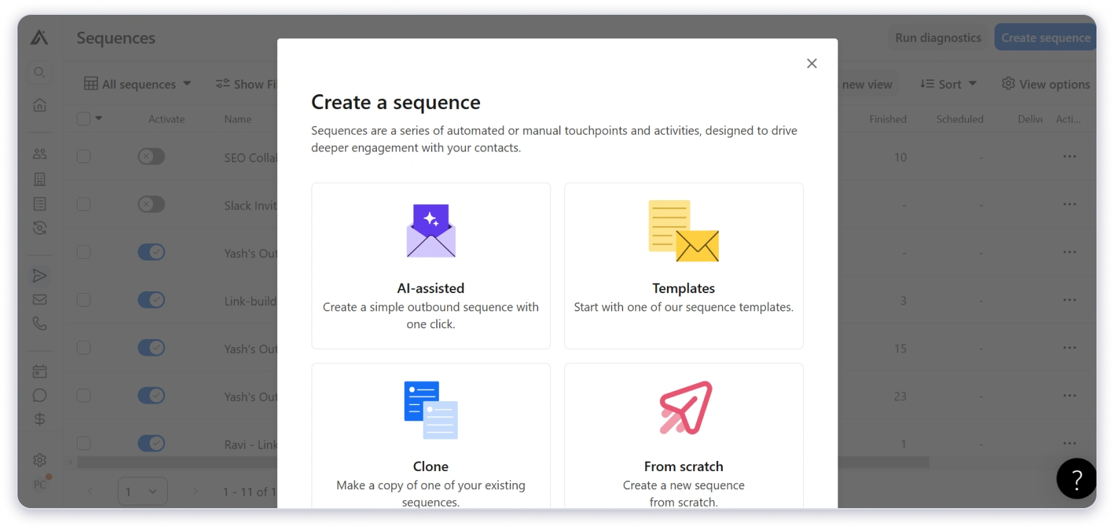Toggle the select-all header checkbox
The image size is (1114, 529).
84,119
